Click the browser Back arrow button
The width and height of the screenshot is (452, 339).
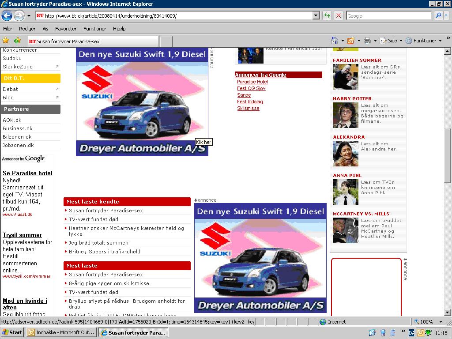pos(7,16)
